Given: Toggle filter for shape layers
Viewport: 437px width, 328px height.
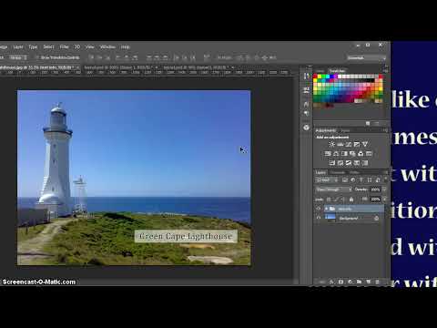Looking at the screenshot, I should point(370,179).
